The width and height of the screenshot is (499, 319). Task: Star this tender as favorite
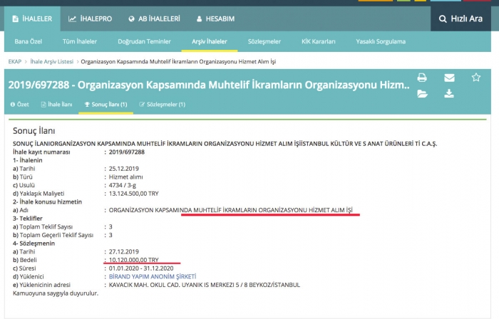pyautogui.click(x=476, y=78)
